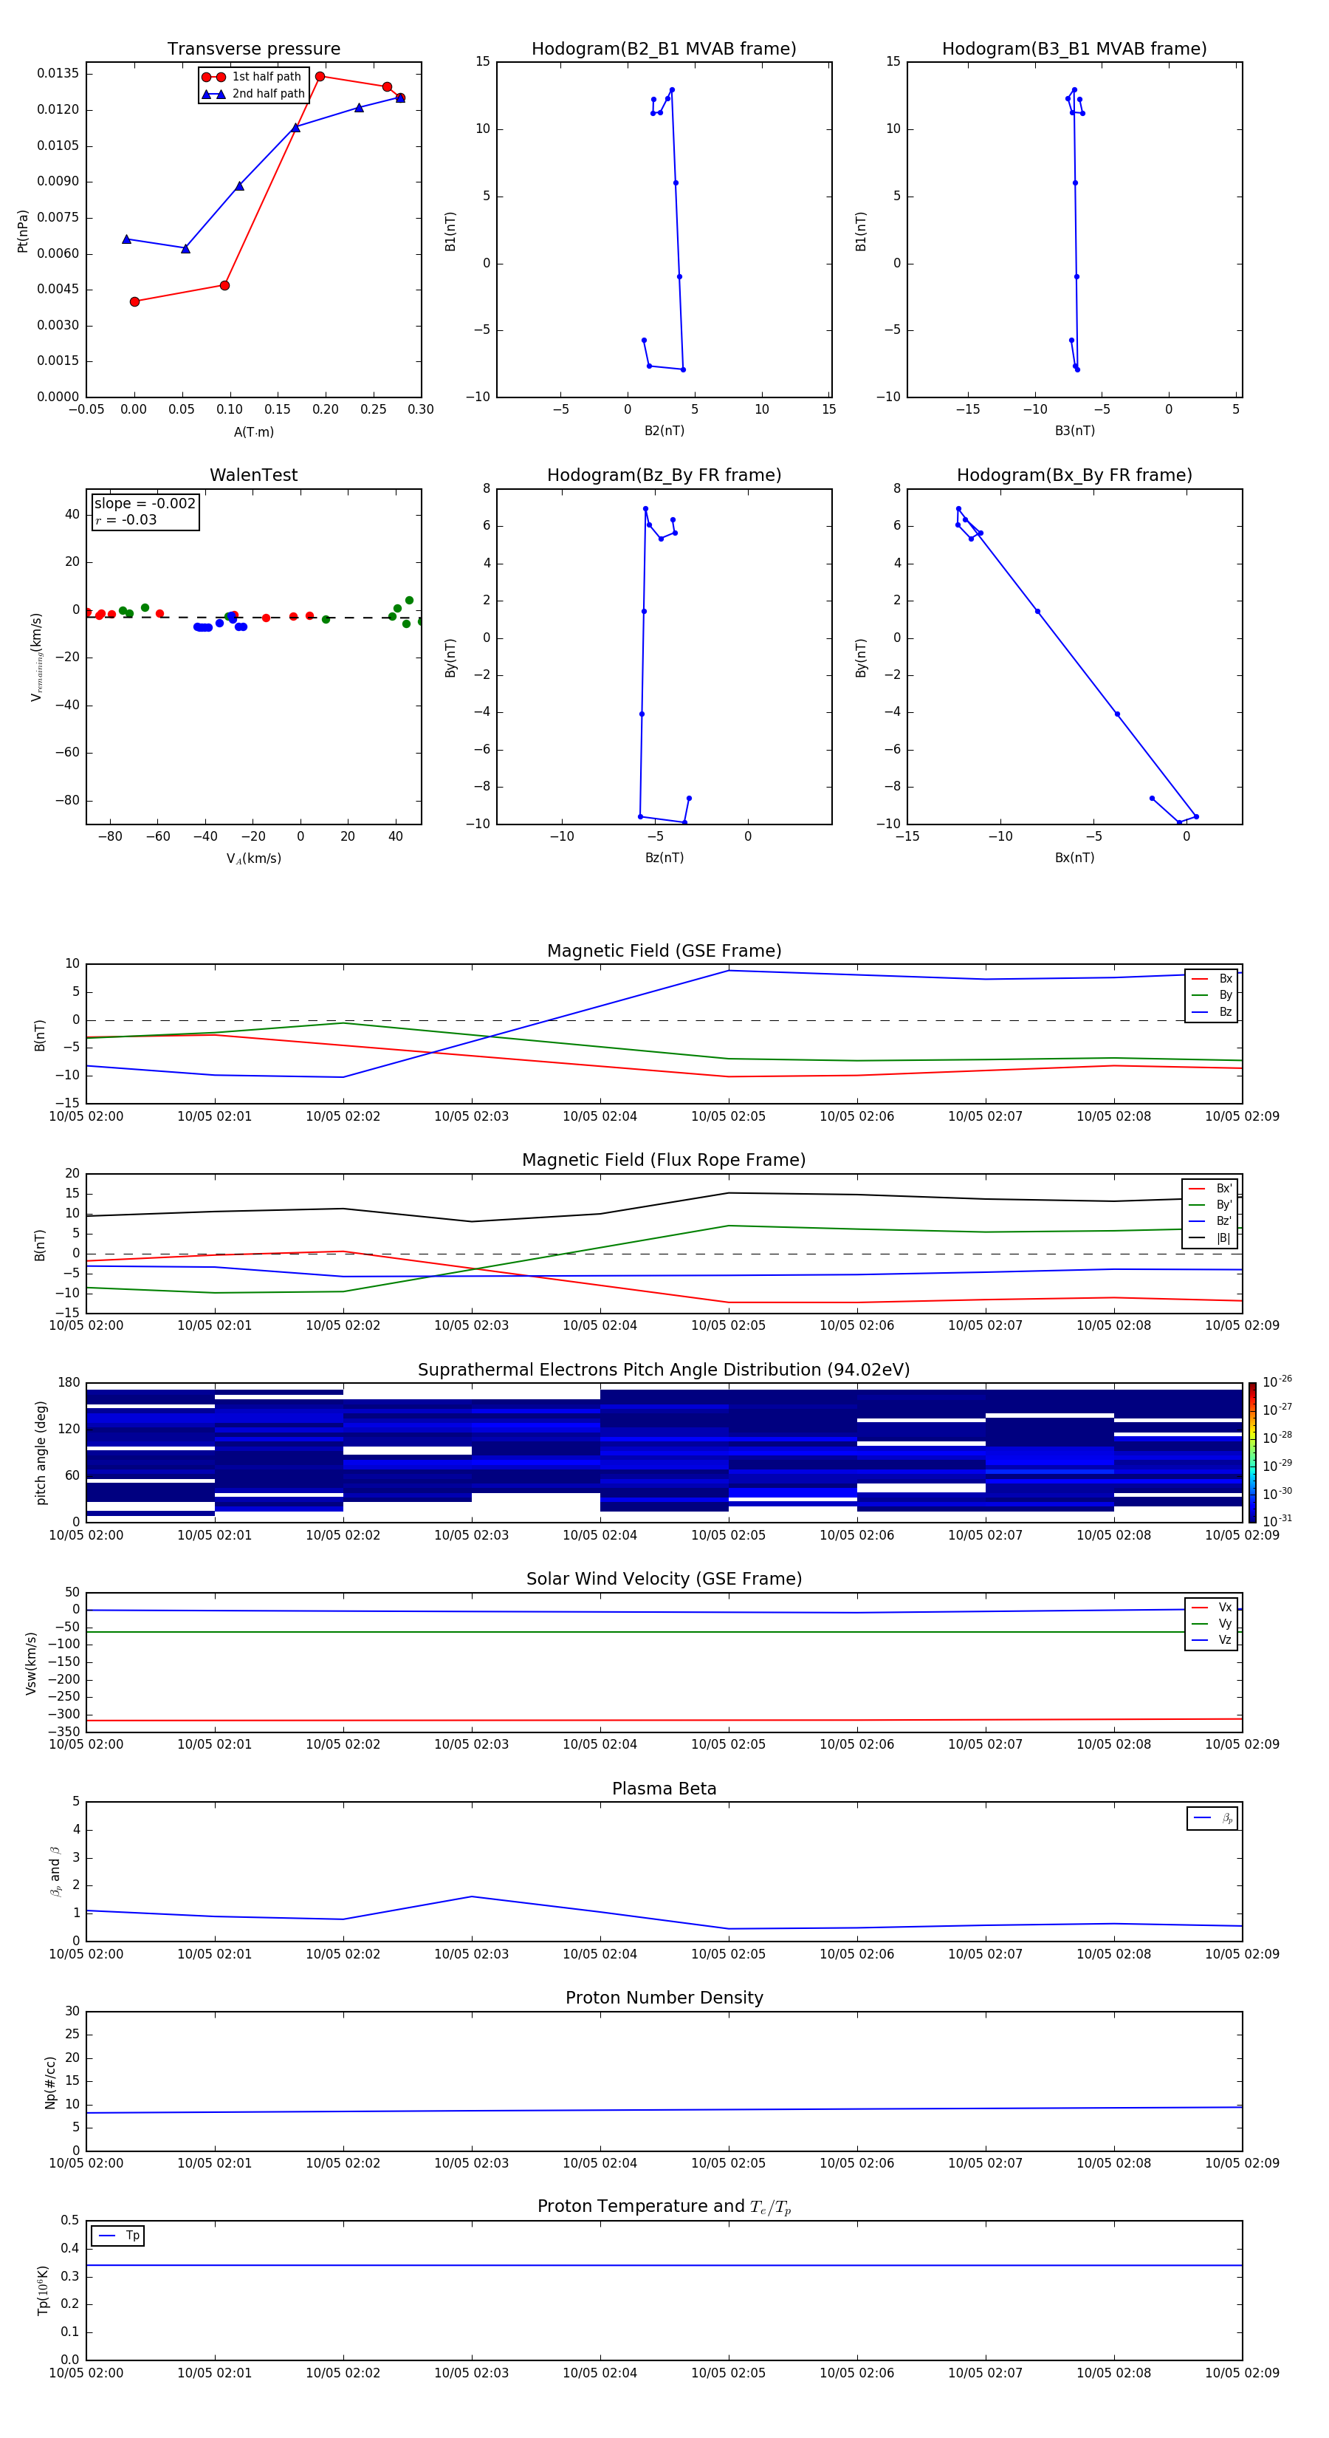Screen dimensions: 1329x2438
Task: Select the Bx' entry in Flux Rope legend
Action: 1210,1189
